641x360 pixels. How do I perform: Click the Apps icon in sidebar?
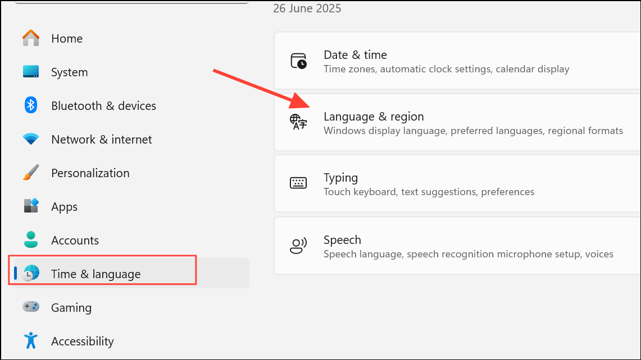[x=31, y=206]
